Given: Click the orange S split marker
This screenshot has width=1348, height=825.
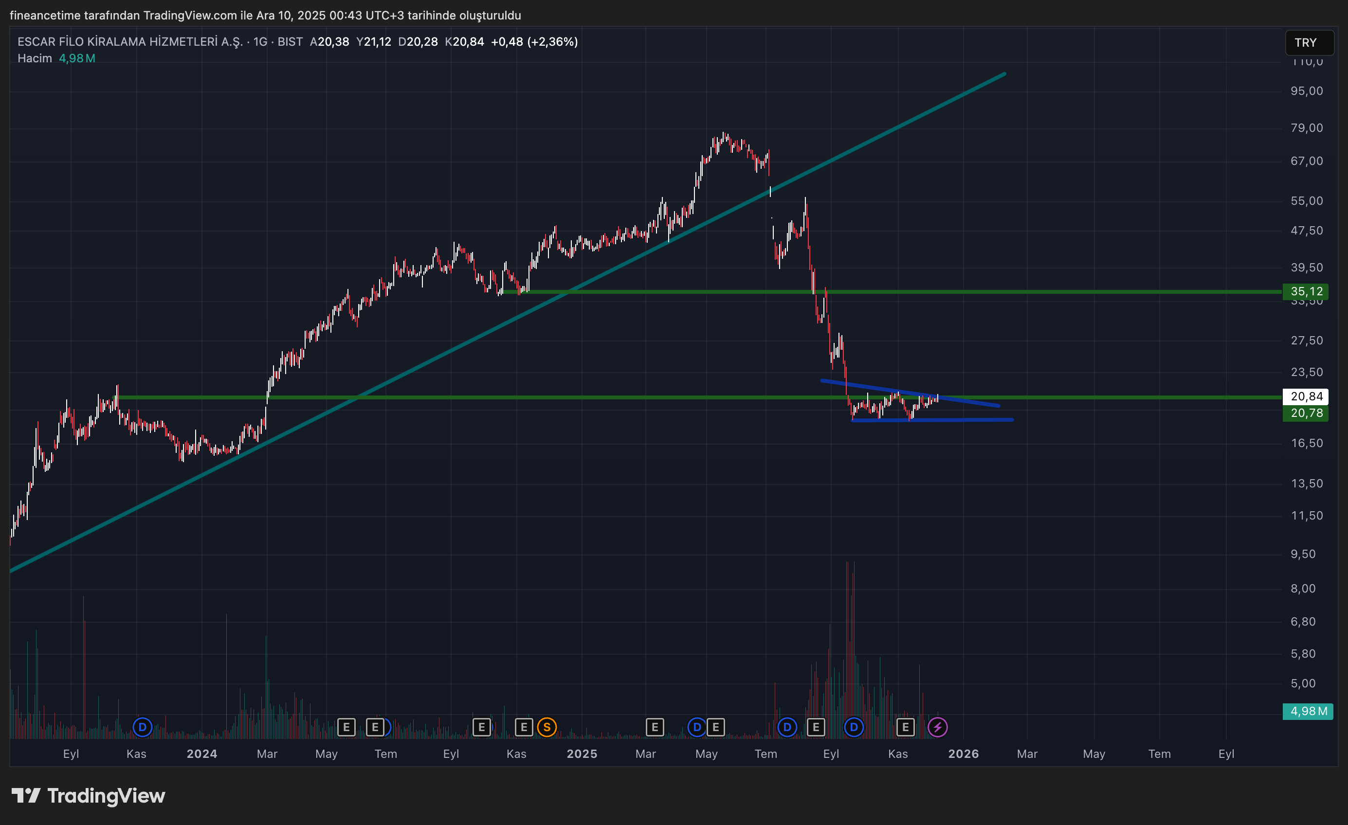Looking at the screenshot, I should point(546,727).
